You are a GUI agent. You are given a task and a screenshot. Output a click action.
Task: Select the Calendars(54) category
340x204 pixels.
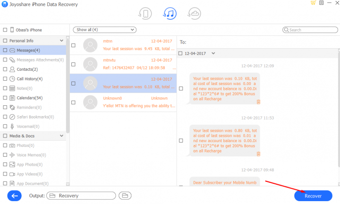tap(33, 98)
